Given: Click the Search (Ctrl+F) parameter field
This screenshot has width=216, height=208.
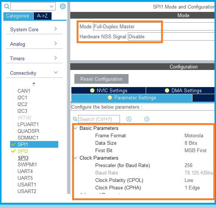Looking at the screenshot, I should [x=99, y=119].
